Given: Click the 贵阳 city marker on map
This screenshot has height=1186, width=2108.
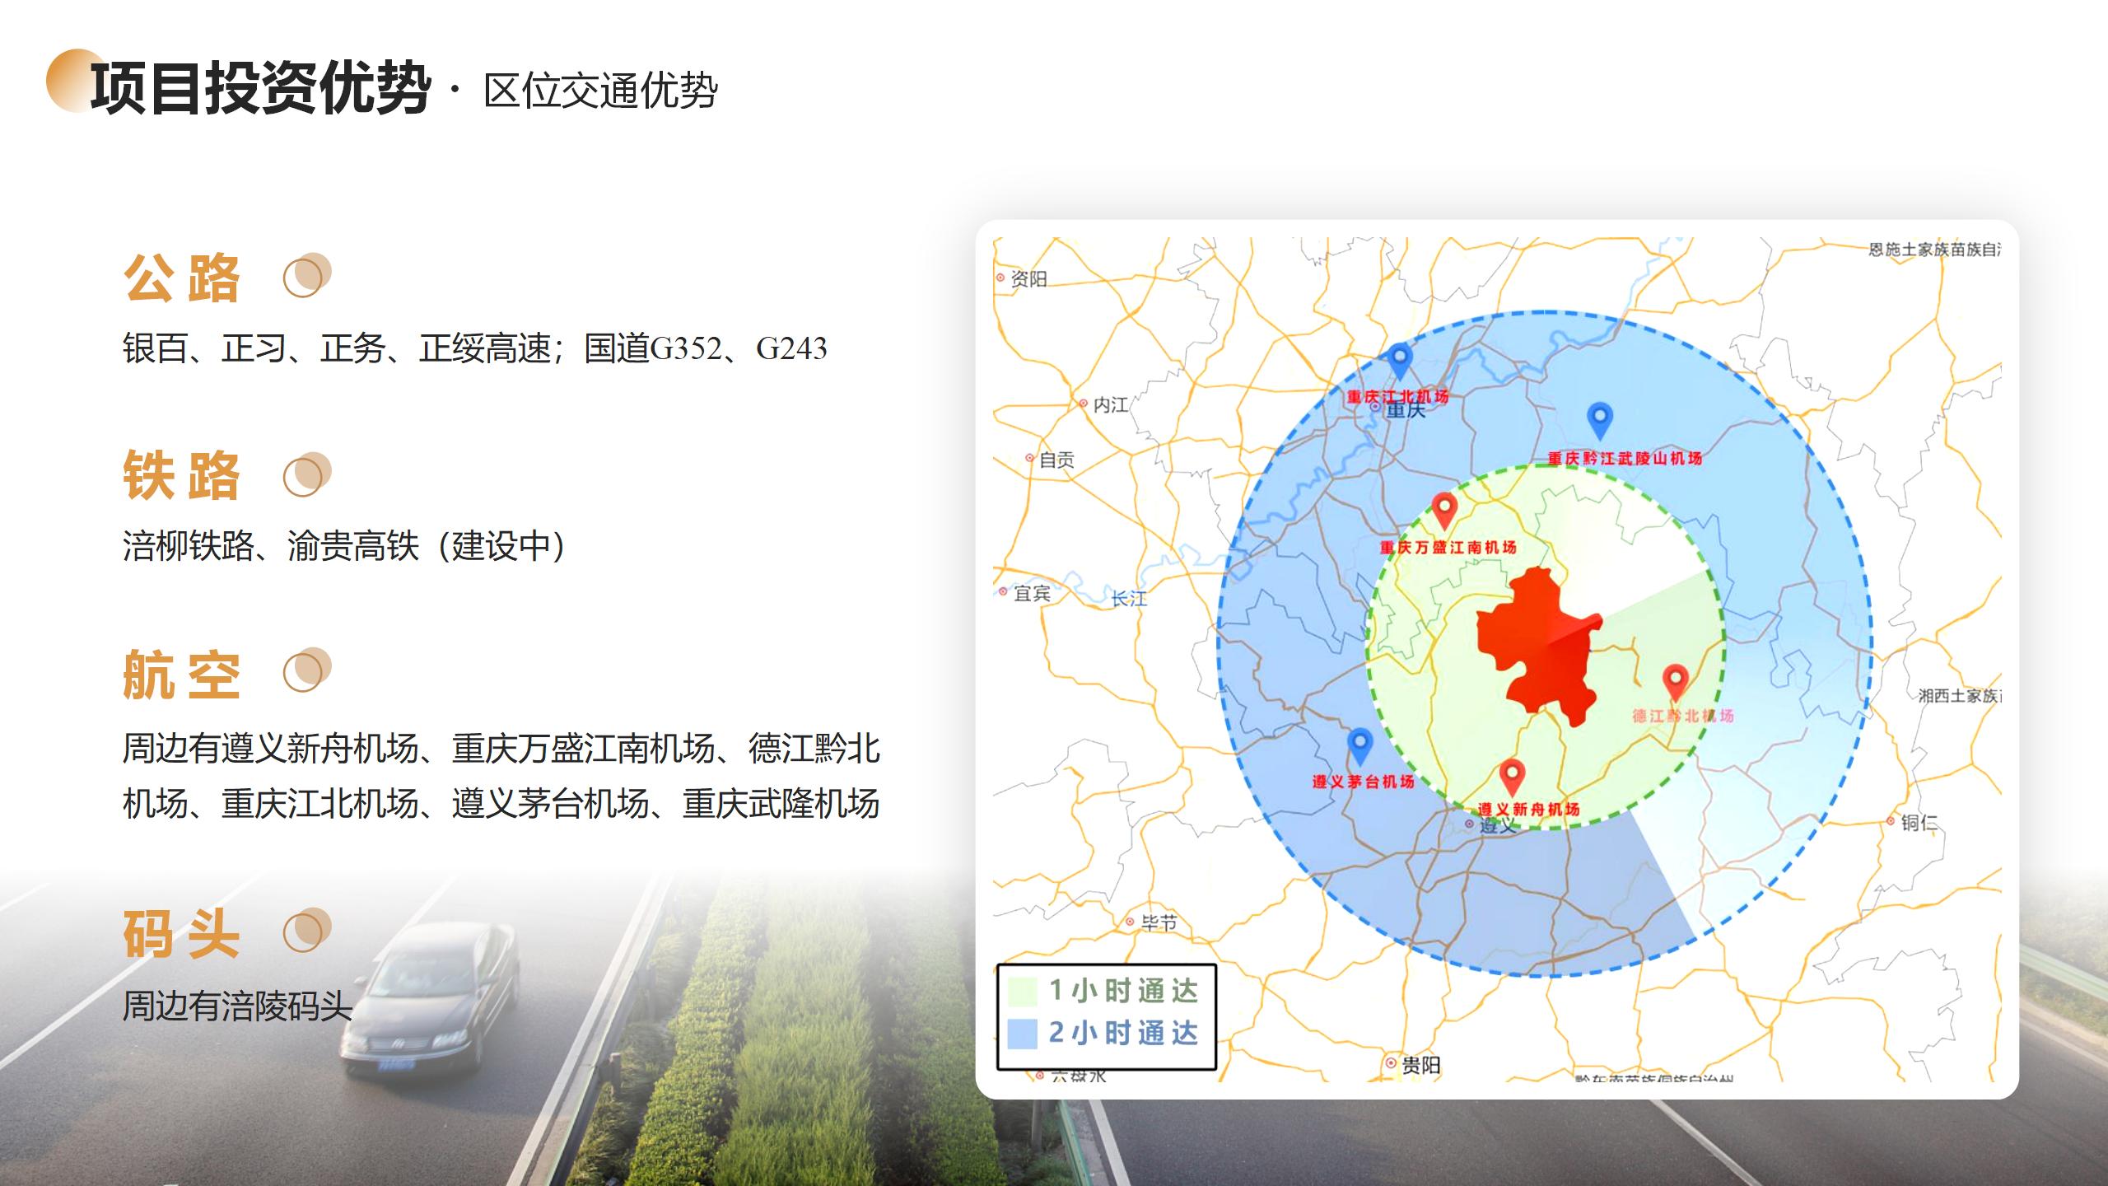Looking at the screenshot, I should pyautogui.click(x=1392, y=1063).
